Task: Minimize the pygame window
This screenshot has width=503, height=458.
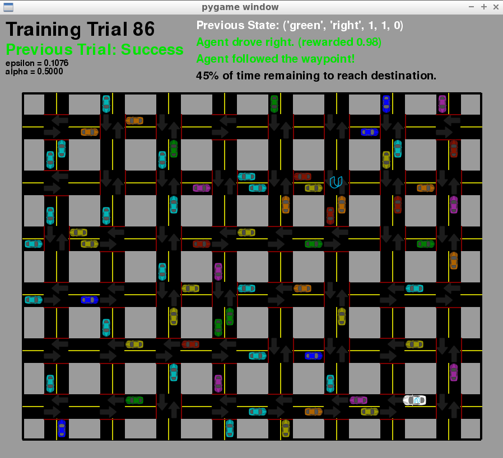Action: [471, 7]
